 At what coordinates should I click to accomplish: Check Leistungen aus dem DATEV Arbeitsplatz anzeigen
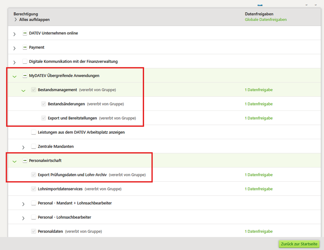click(x=33, y=132)
